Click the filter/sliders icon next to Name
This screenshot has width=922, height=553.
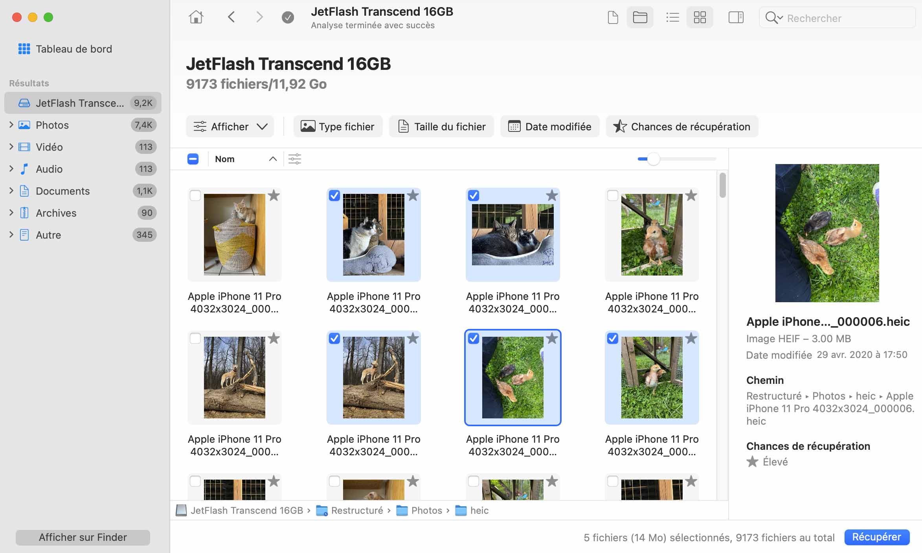(294, 159)
